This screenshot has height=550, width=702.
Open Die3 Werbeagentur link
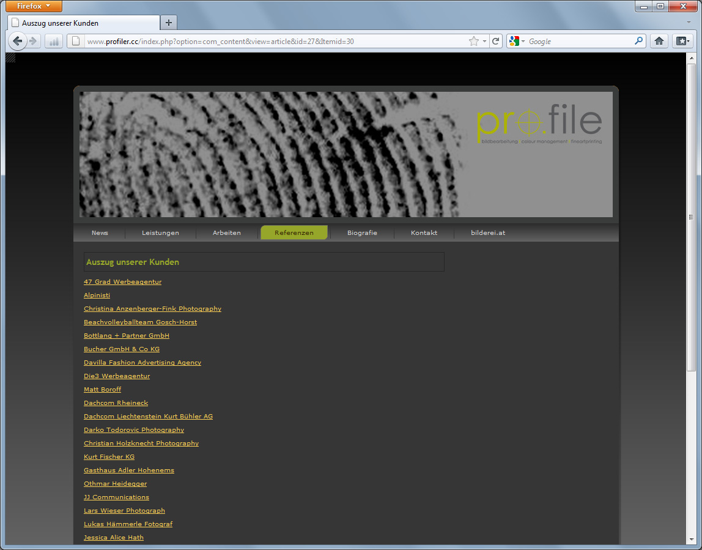[x=117, y=376]
